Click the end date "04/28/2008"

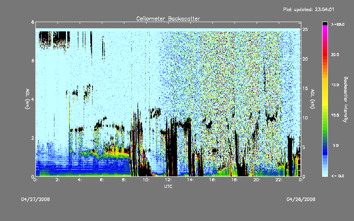coord(301,199)
